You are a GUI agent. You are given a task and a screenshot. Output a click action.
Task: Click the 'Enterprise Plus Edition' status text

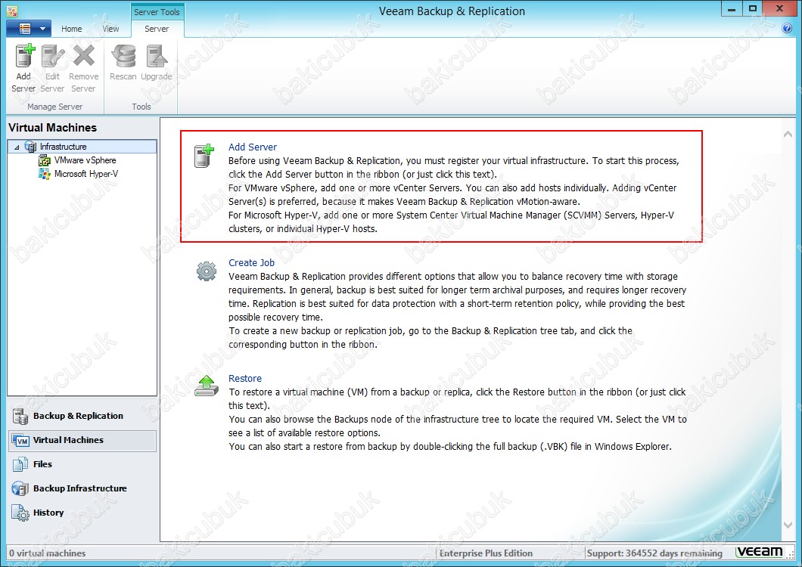click(486, 553)
